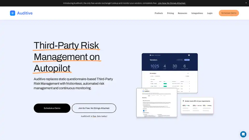Click the Auditive logo icon
The height and width of the screenshot is (140, 249).
pos(12,13)
